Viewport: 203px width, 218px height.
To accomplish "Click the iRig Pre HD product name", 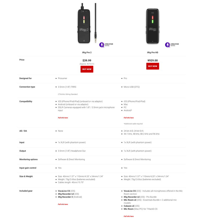I will 153,53.
